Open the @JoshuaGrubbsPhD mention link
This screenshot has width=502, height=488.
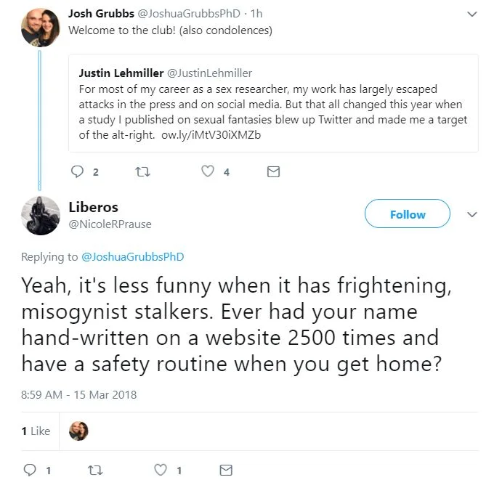[132, 256]
